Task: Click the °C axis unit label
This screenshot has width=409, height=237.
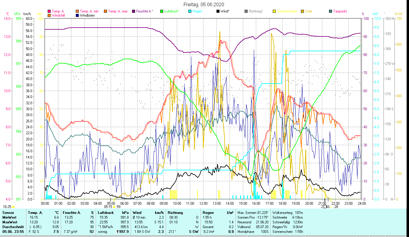Action: click(7, 14)
